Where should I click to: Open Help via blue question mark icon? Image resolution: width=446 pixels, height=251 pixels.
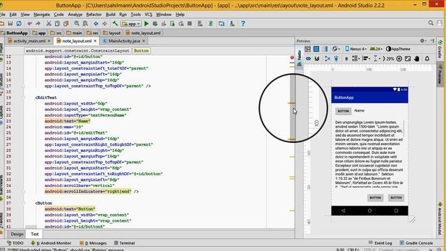pyautogui.click(x=243, y=24)
